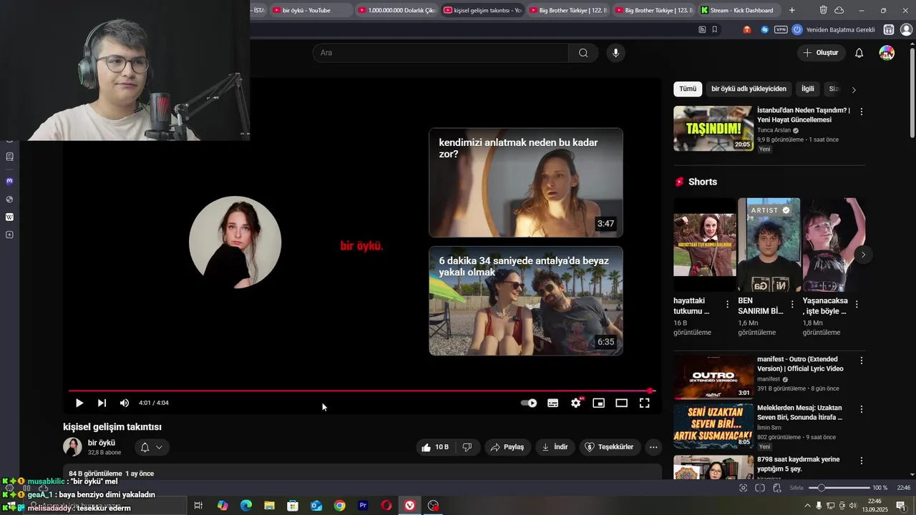Adjust the page zoom slider in status bar
The width and height of the screenshot is (916, 515).
839,488
